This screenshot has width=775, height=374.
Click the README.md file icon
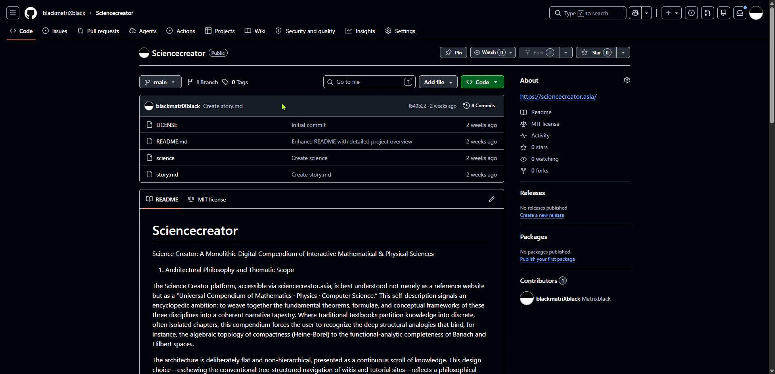(149, 141)
